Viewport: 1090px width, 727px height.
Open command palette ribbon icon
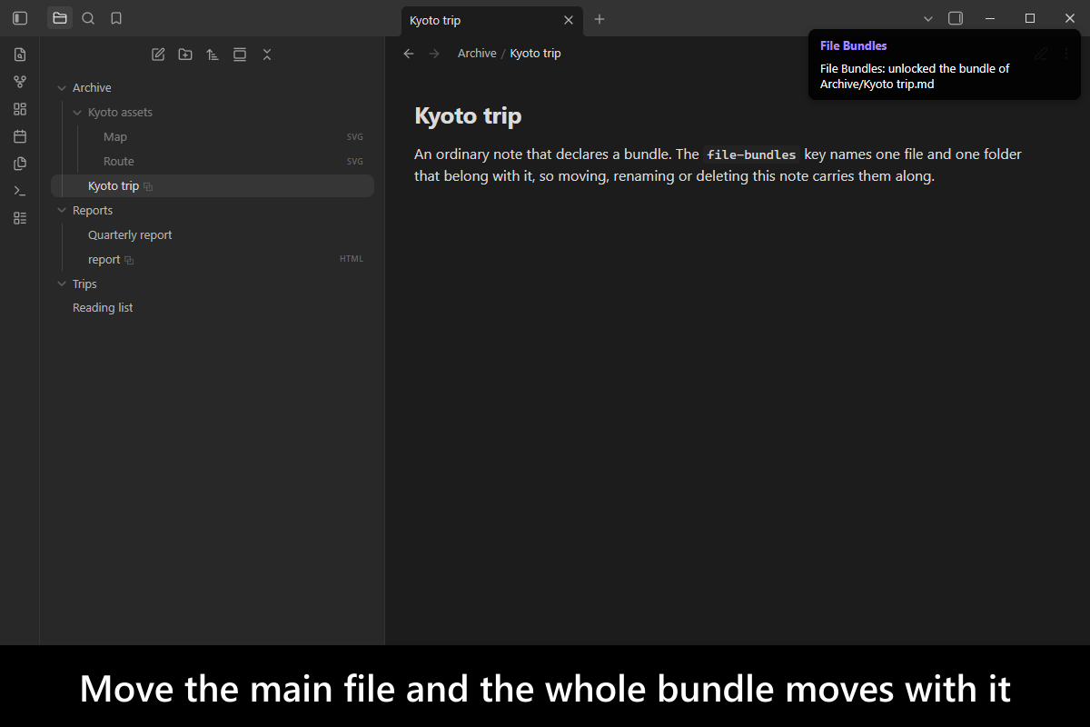pos(20,191)
